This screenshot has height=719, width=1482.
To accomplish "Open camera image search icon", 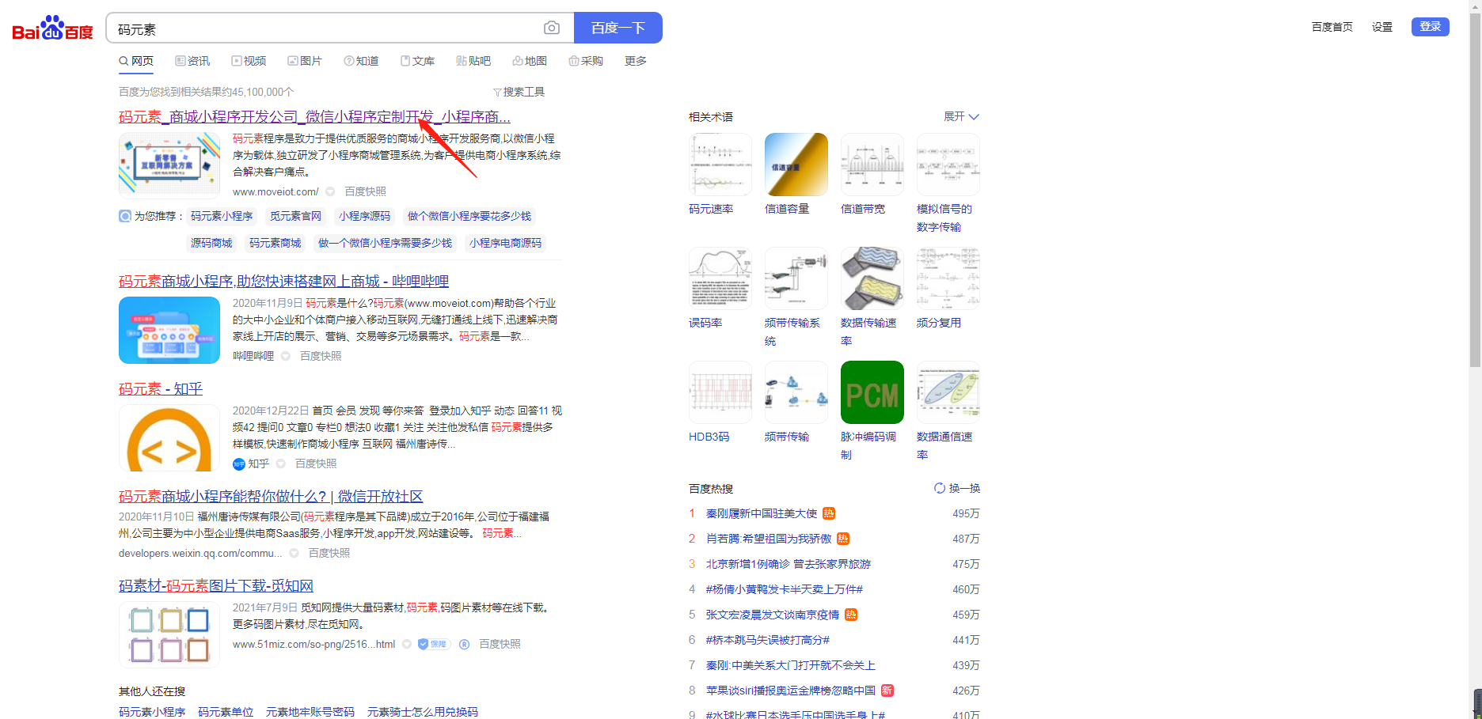I will [x=552, y=28].
